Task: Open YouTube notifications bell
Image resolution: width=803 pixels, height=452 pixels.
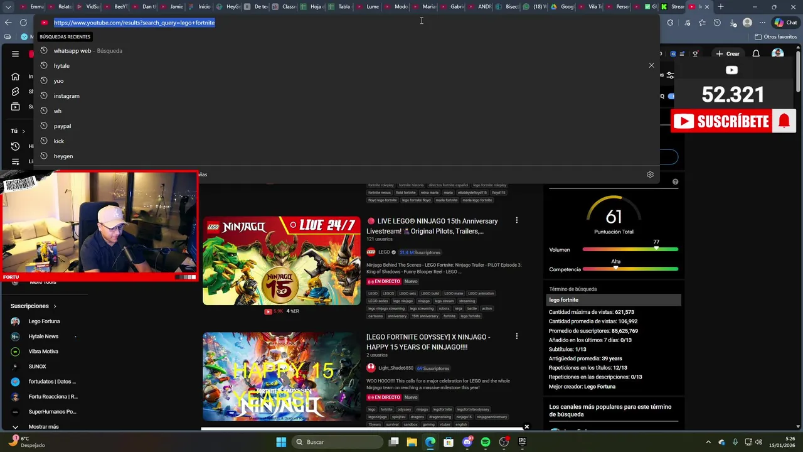Action: click(x=756, y=54)
